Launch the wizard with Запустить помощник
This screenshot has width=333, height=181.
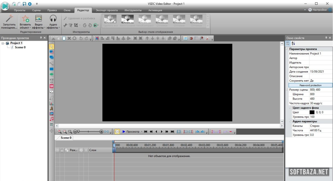pyautogui.click(x=9, y=22)
